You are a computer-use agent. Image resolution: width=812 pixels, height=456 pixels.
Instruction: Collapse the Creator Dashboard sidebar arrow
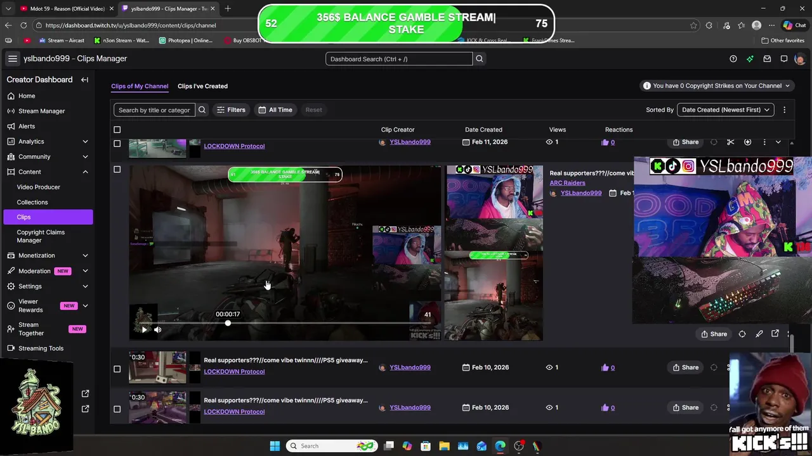tap(84, 80)
